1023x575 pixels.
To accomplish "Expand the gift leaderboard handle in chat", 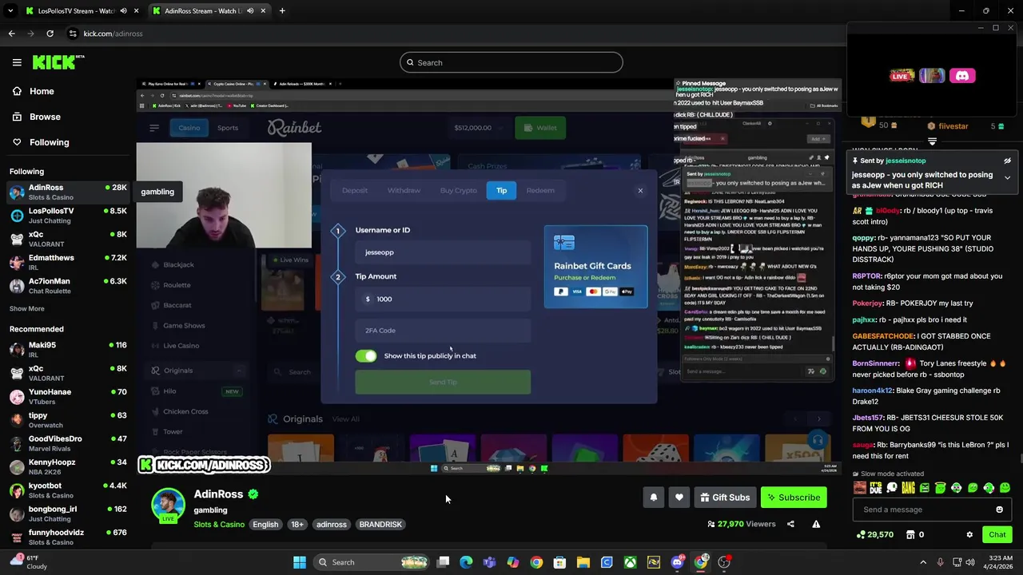I will [x=932, y=141].
